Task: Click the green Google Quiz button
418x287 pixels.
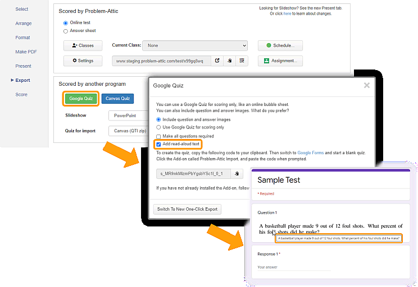Action: [81, 99]
